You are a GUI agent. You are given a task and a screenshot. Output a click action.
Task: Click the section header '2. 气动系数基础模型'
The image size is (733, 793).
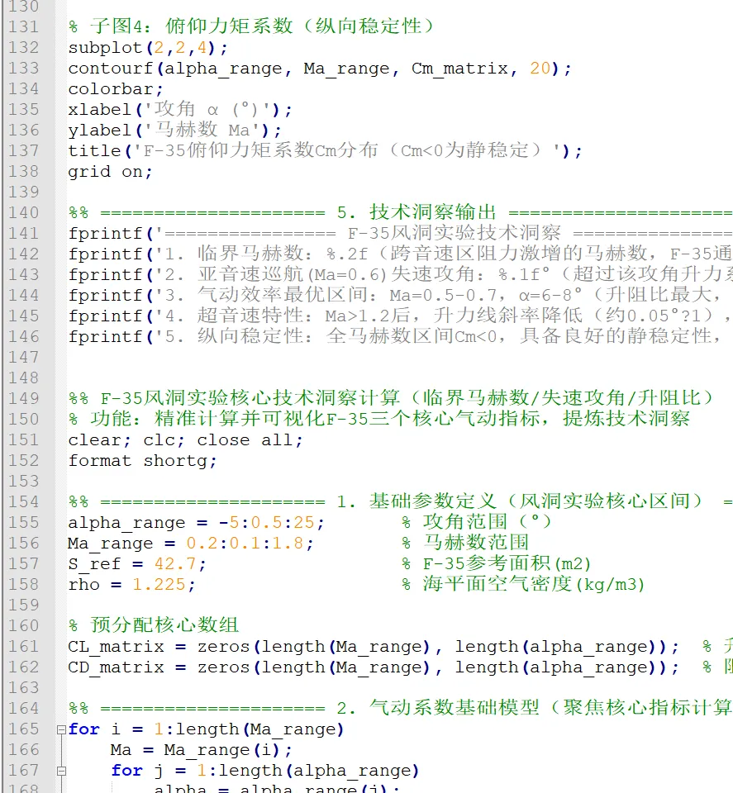click(x=535, y=708)
